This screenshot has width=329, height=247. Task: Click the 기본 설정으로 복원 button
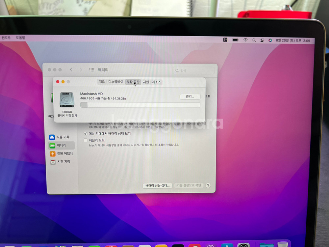[x=189, y=185]
